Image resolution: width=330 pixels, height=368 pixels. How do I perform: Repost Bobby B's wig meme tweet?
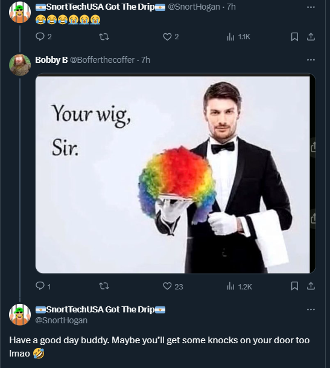click(x=104, y=286)
